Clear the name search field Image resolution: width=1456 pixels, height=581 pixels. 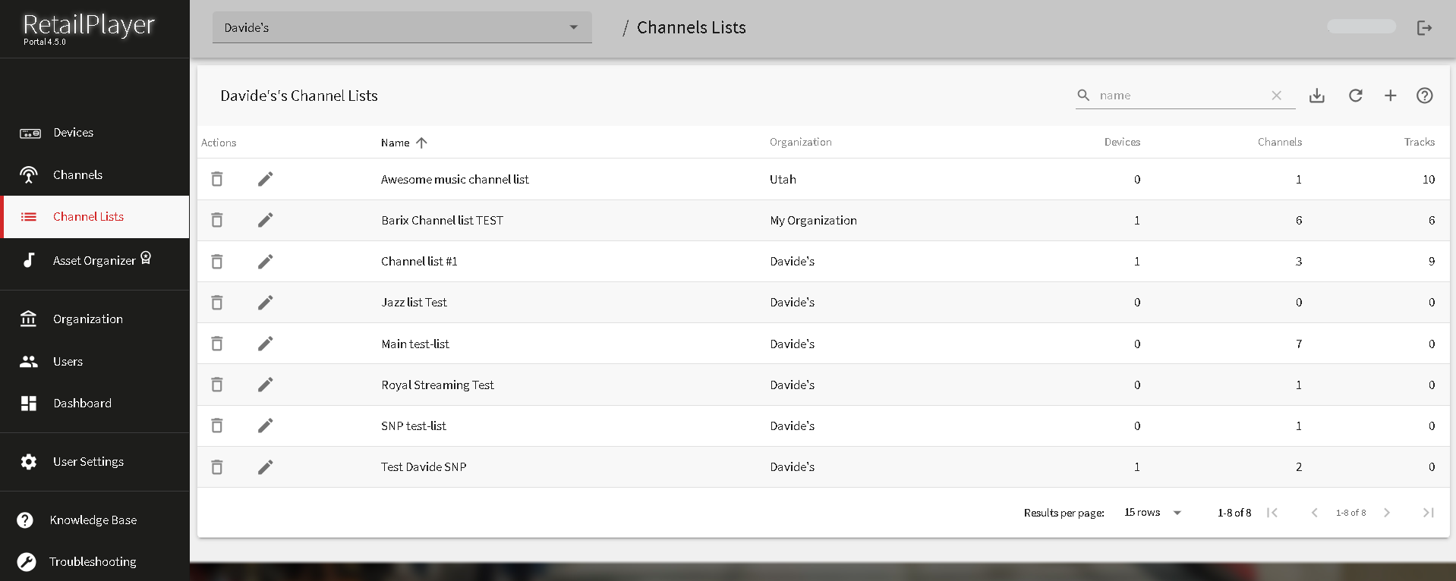1276,96
